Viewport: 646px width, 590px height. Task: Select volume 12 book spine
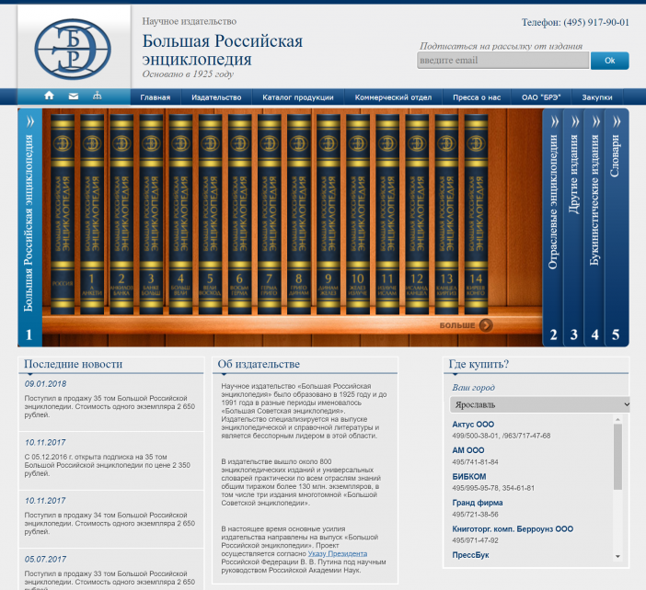coord(418,214)
